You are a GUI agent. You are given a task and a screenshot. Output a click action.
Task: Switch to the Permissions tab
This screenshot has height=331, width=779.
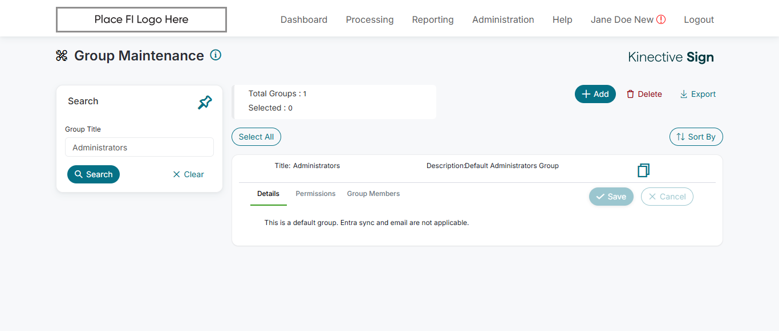tap(315, 194)
